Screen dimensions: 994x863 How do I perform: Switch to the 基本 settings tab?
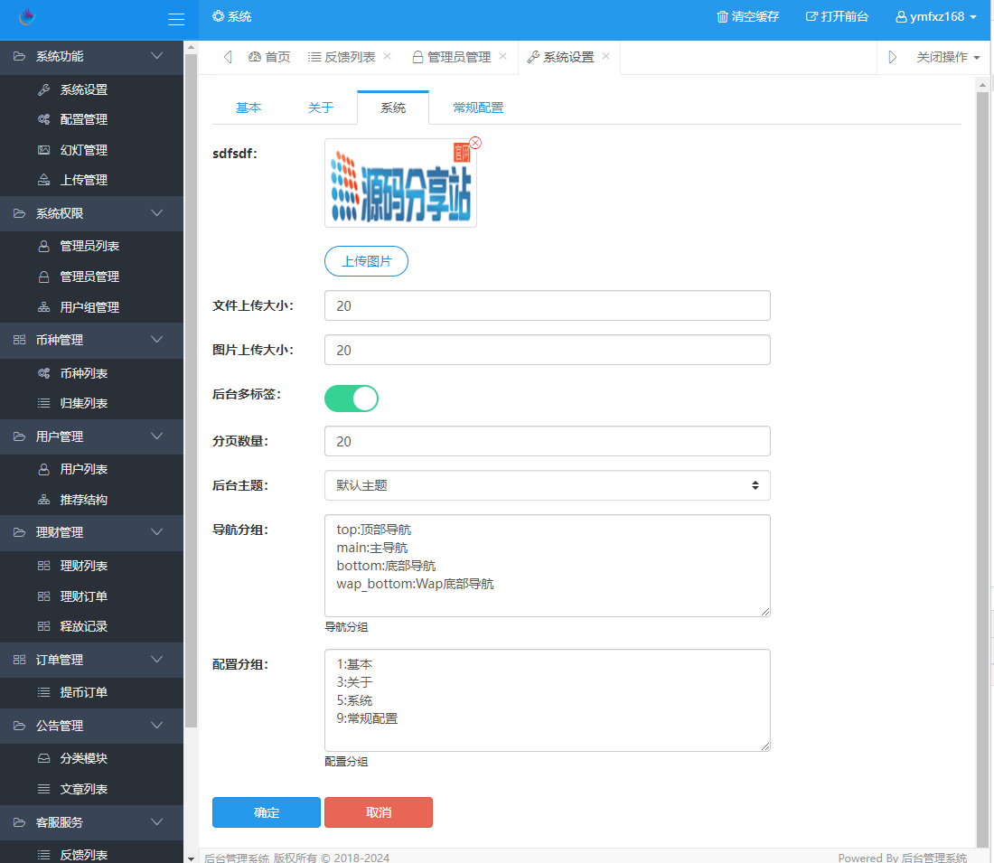point(248,108)
